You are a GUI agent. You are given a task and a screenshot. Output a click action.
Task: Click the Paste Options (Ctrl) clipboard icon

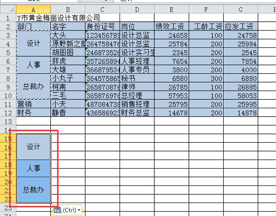(x=58, y=210)
